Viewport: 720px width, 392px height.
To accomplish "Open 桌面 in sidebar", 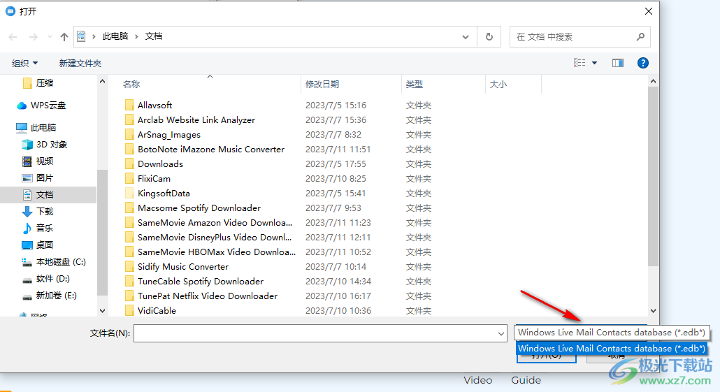I will pyautogui.click(x=45, y=245).
